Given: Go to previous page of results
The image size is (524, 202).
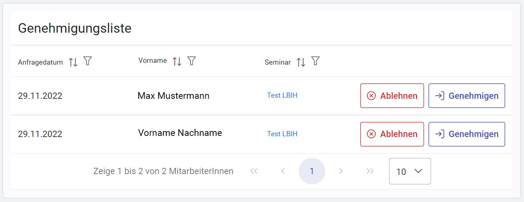Looking at the screenshot, I should (283, 171).
